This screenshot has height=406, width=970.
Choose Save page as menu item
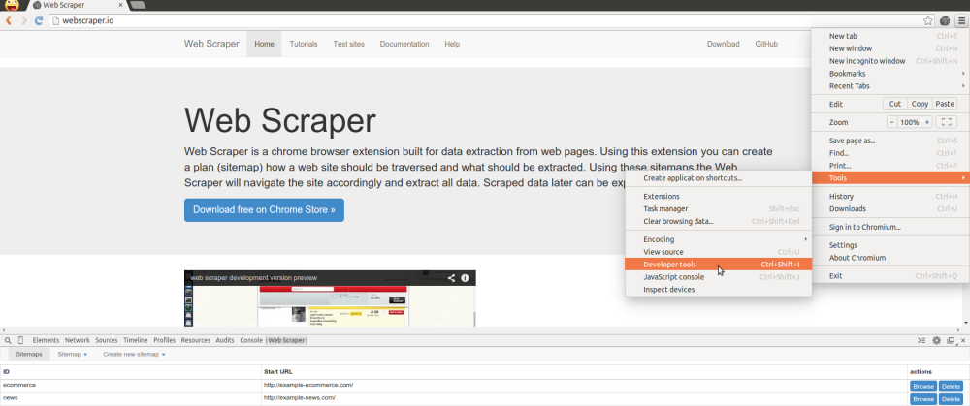pyautogui.click(x=890, y=141)
